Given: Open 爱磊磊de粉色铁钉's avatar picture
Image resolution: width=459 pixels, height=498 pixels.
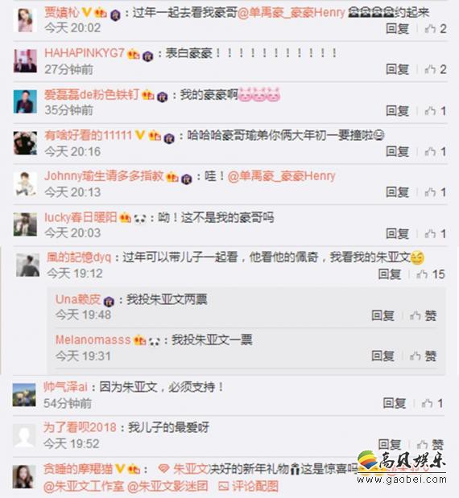Looking at the screenshot, I should click(x=25, y=101).
